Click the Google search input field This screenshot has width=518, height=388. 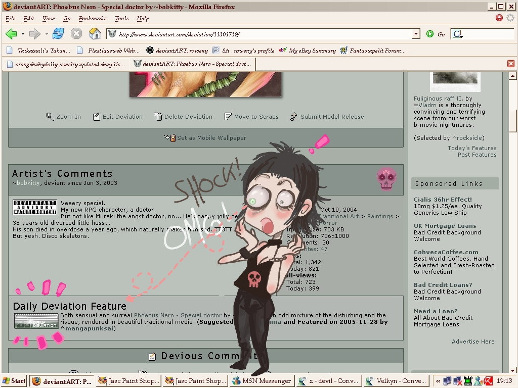tap(489, 34)
